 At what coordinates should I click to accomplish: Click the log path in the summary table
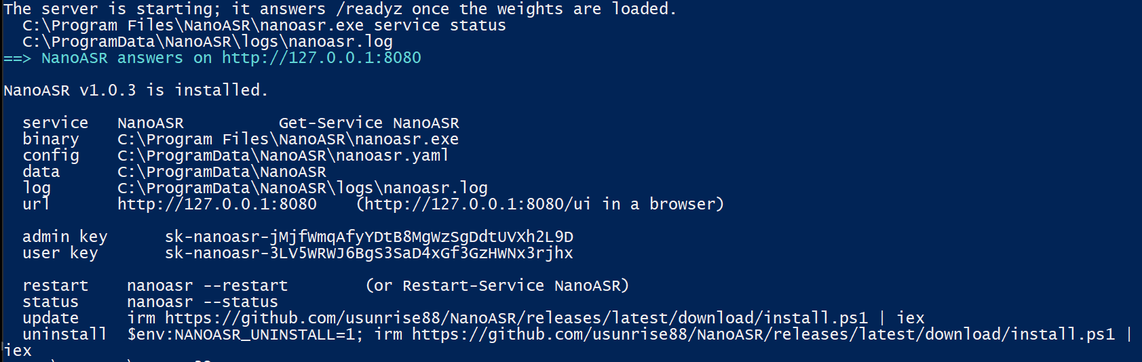click(x=303, y=188)
